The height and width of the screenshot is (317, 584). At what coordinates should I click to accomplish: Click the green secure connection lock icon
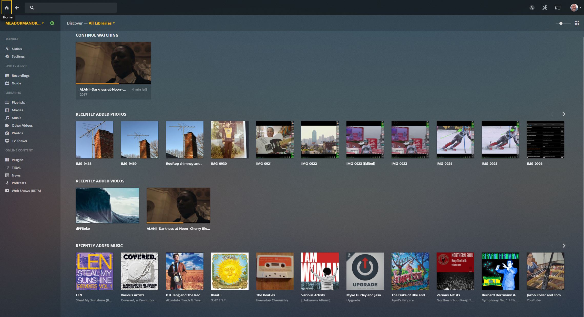[52, 23]
